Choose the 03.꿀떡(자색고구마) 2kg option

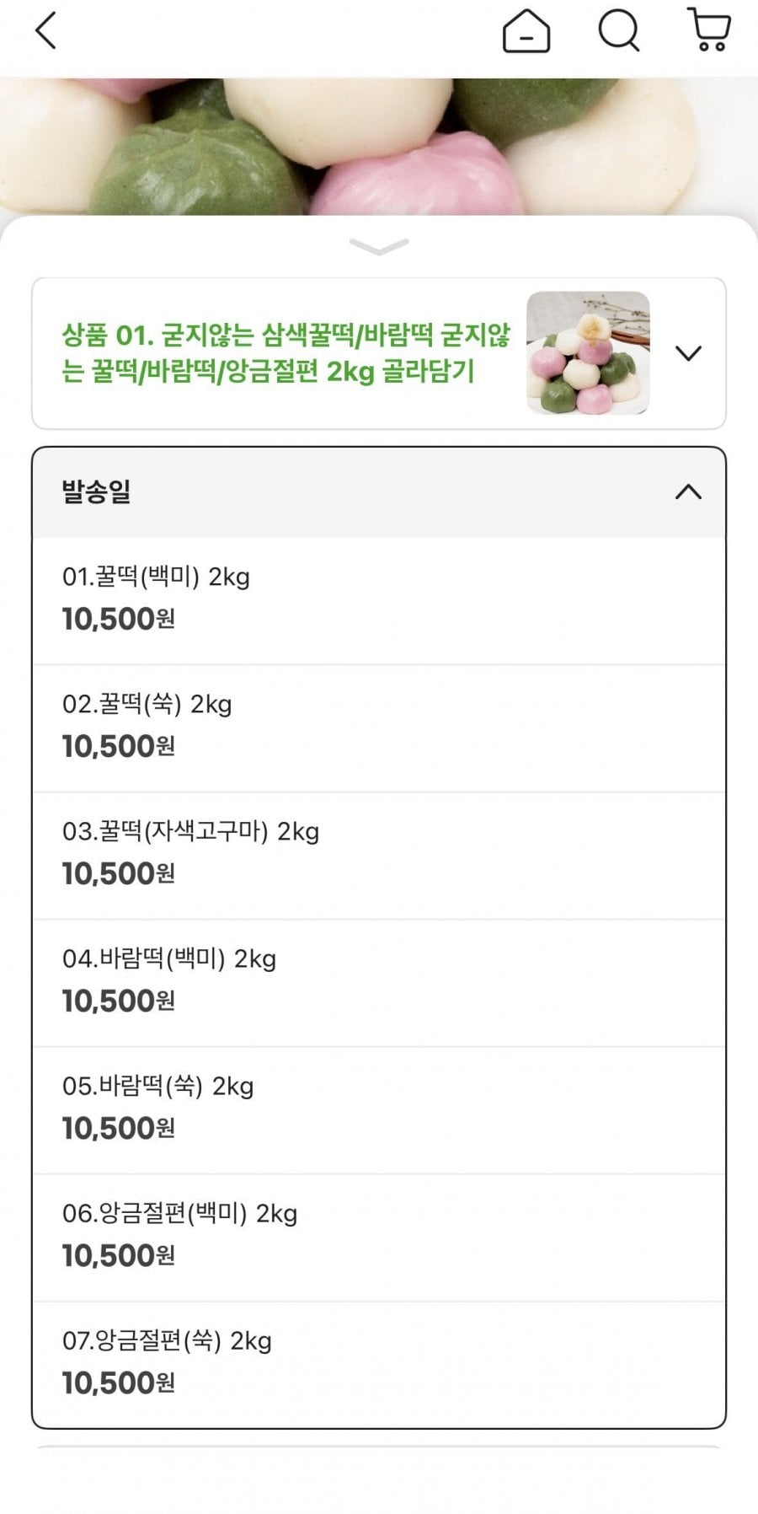point(191,832)
